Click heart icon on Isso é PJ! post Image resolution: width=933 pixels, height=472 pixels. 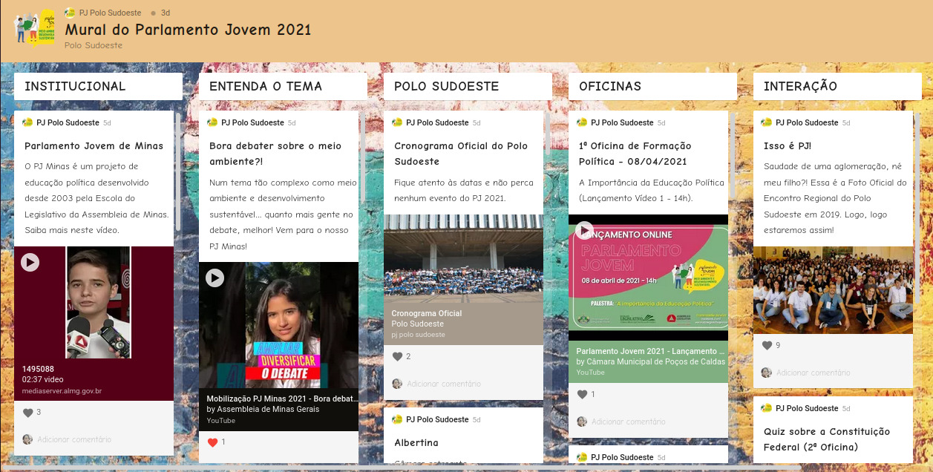pos(767,346)
